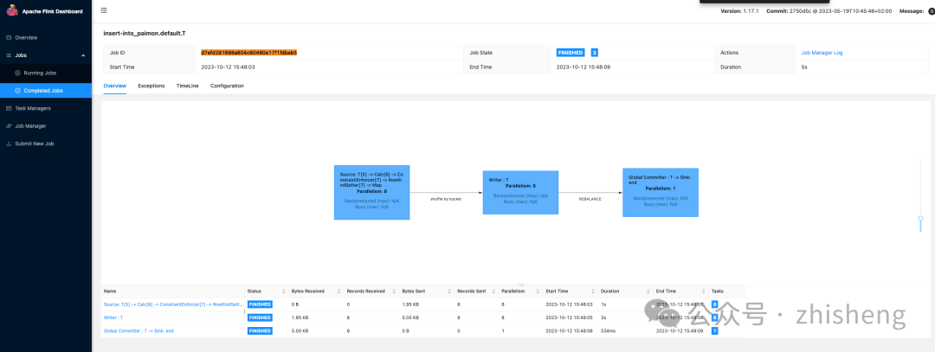The width and height of the screenshot is (935, 352).
Task: Open the Job Manager Log link
Action: click(x=822, y=53)
